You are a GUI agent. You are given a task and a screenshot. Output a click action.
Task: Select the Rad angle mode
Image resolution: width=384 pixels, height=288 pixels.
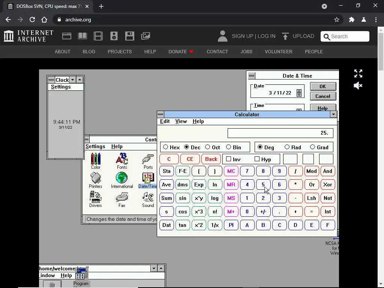tap(287, 147)
